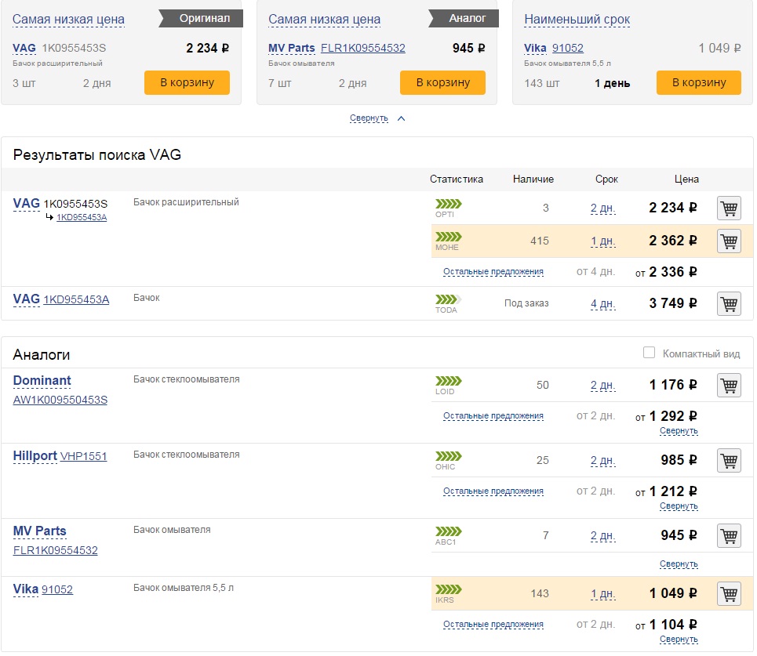Click the Срок column header
757x656 pixels.
tap(606, 179)
